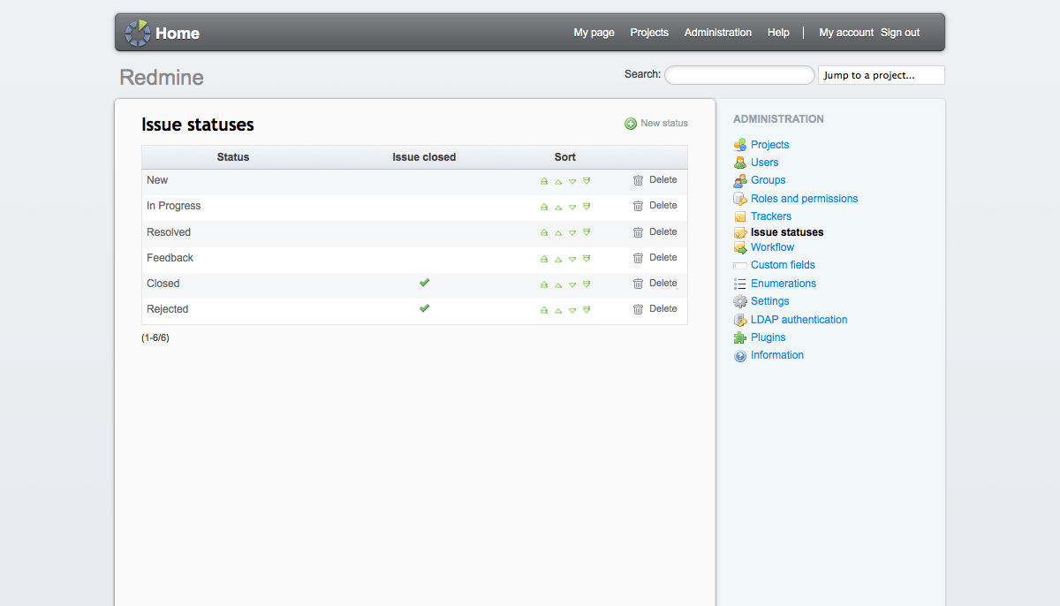1060x606 pixels.
Task: Move Rejected status up one
Action: click(x=558, y=310)
